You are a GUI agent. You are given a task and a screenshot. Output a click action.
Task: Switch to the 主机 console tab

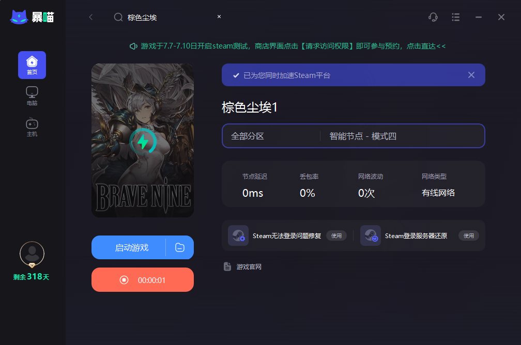32,127
